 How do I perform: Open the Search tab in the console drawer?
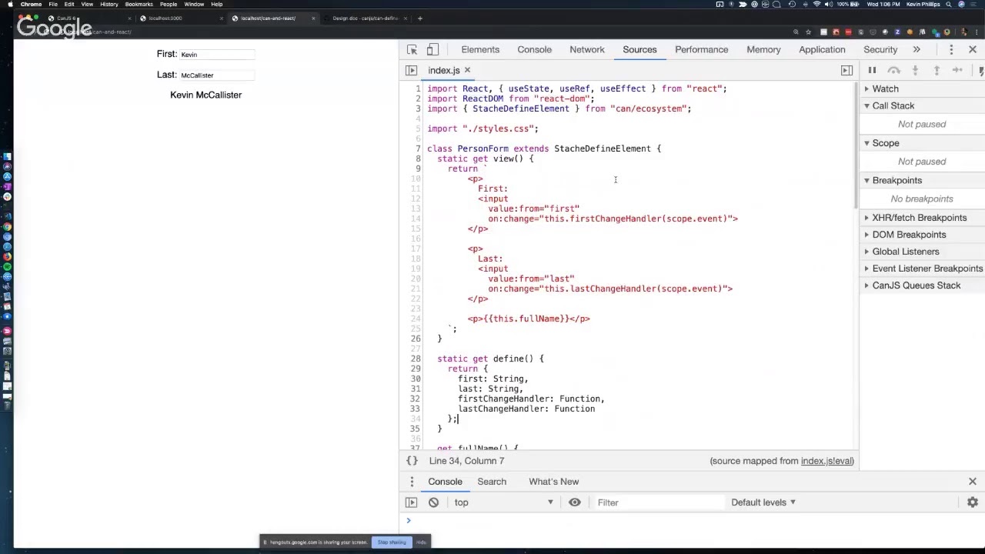(492, 481)
